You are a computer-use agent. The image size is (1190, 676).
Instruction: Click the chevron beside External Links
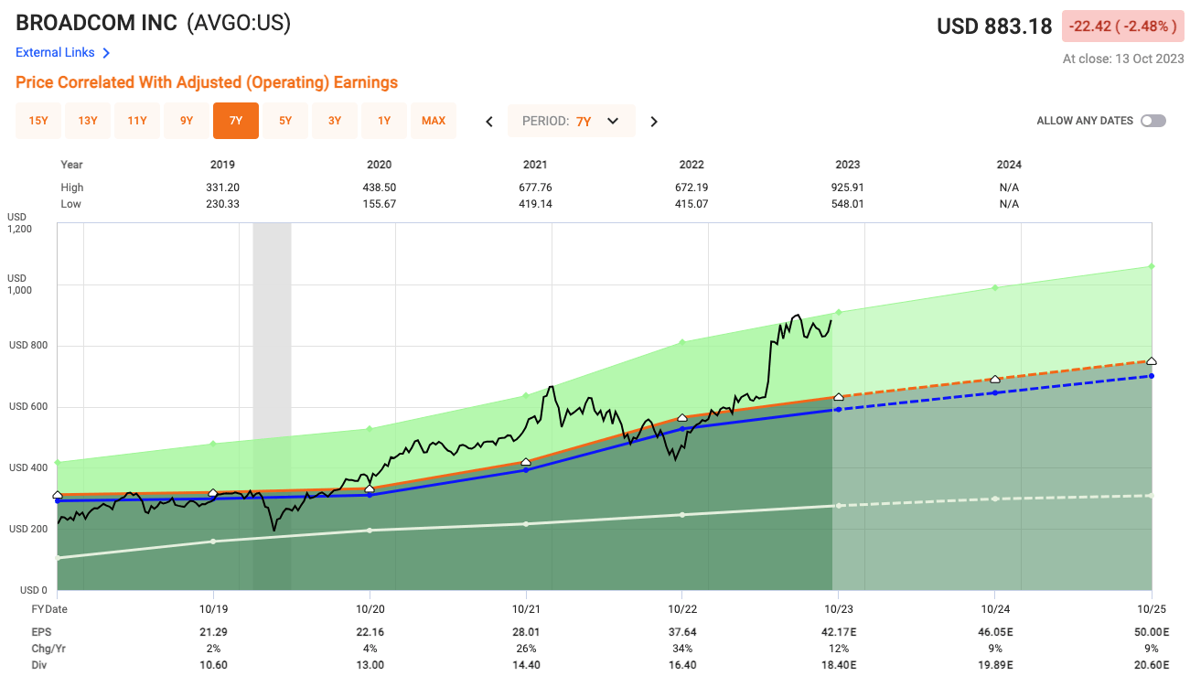coord(106,53)
